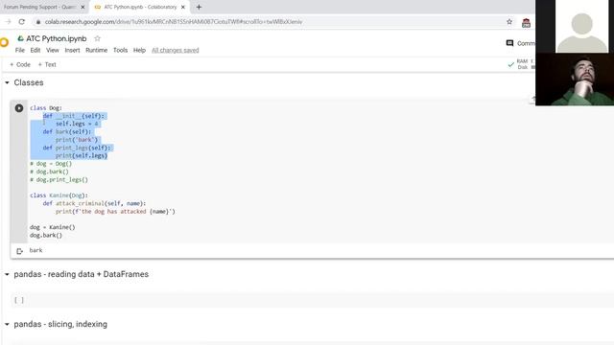Collapse the Classes section

[7, 82]
